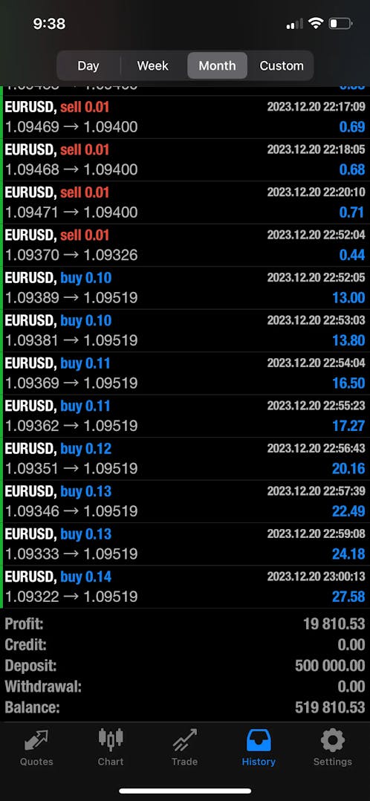Select the Month period segment
370x801 pixels.
[x=217, y=66]
